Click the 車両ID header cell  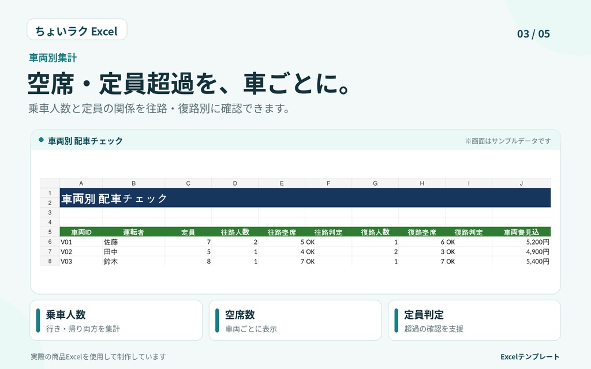[x=81, y=232]
